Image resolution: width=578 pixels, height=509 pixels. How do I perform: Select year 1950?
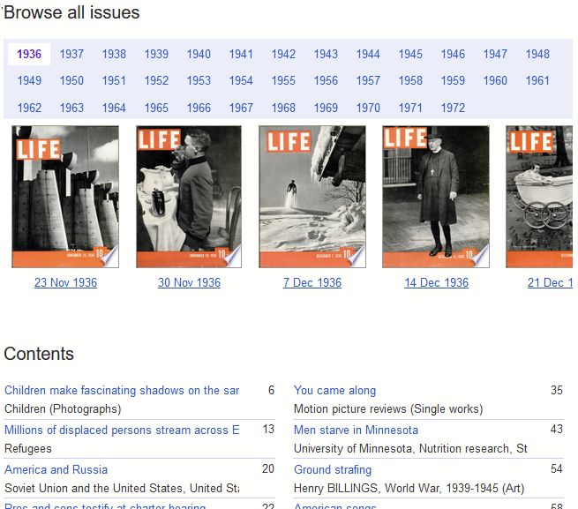point(71,81)
